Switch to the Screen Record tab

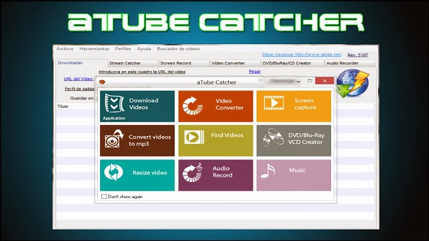coord(184,63)
